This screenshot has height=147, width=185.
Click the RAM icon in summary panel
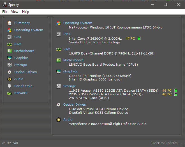point(59,49)
